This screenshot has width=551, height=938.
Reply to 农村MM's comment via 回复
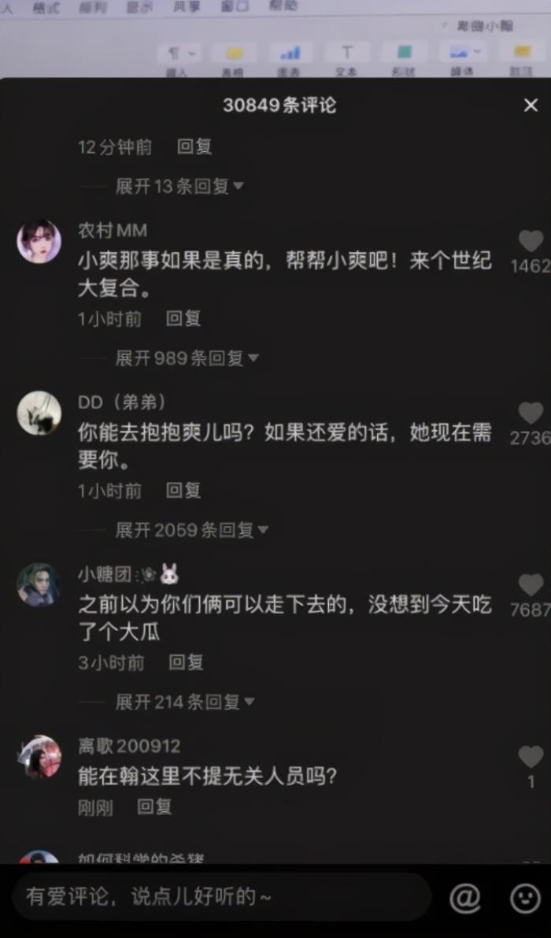click(183, 318)
